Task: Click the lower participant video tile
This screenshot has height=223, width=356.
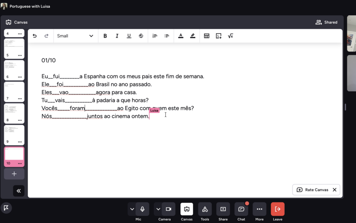Action: coord(351,73)
